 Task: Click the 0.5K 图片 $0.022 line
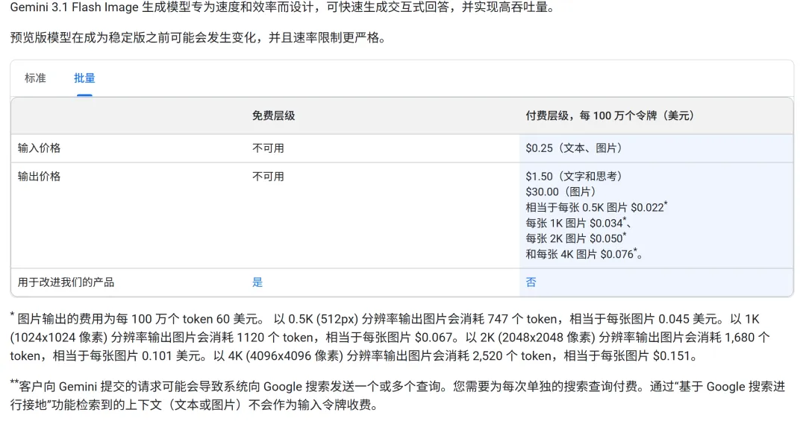click(x=596, y=207)
